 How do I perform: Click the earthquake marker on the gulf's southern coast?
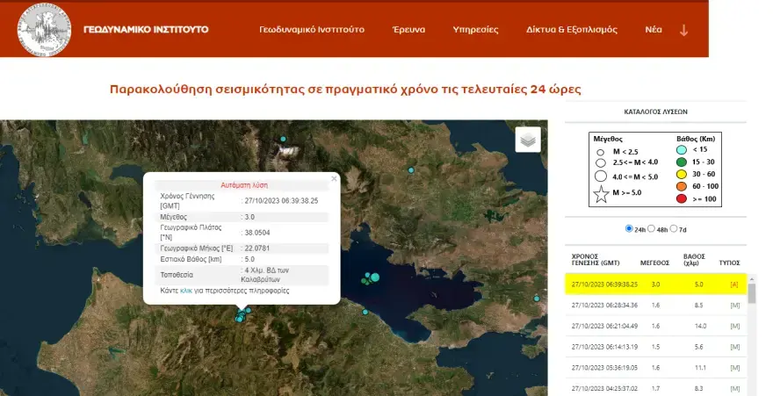point(365,312)
